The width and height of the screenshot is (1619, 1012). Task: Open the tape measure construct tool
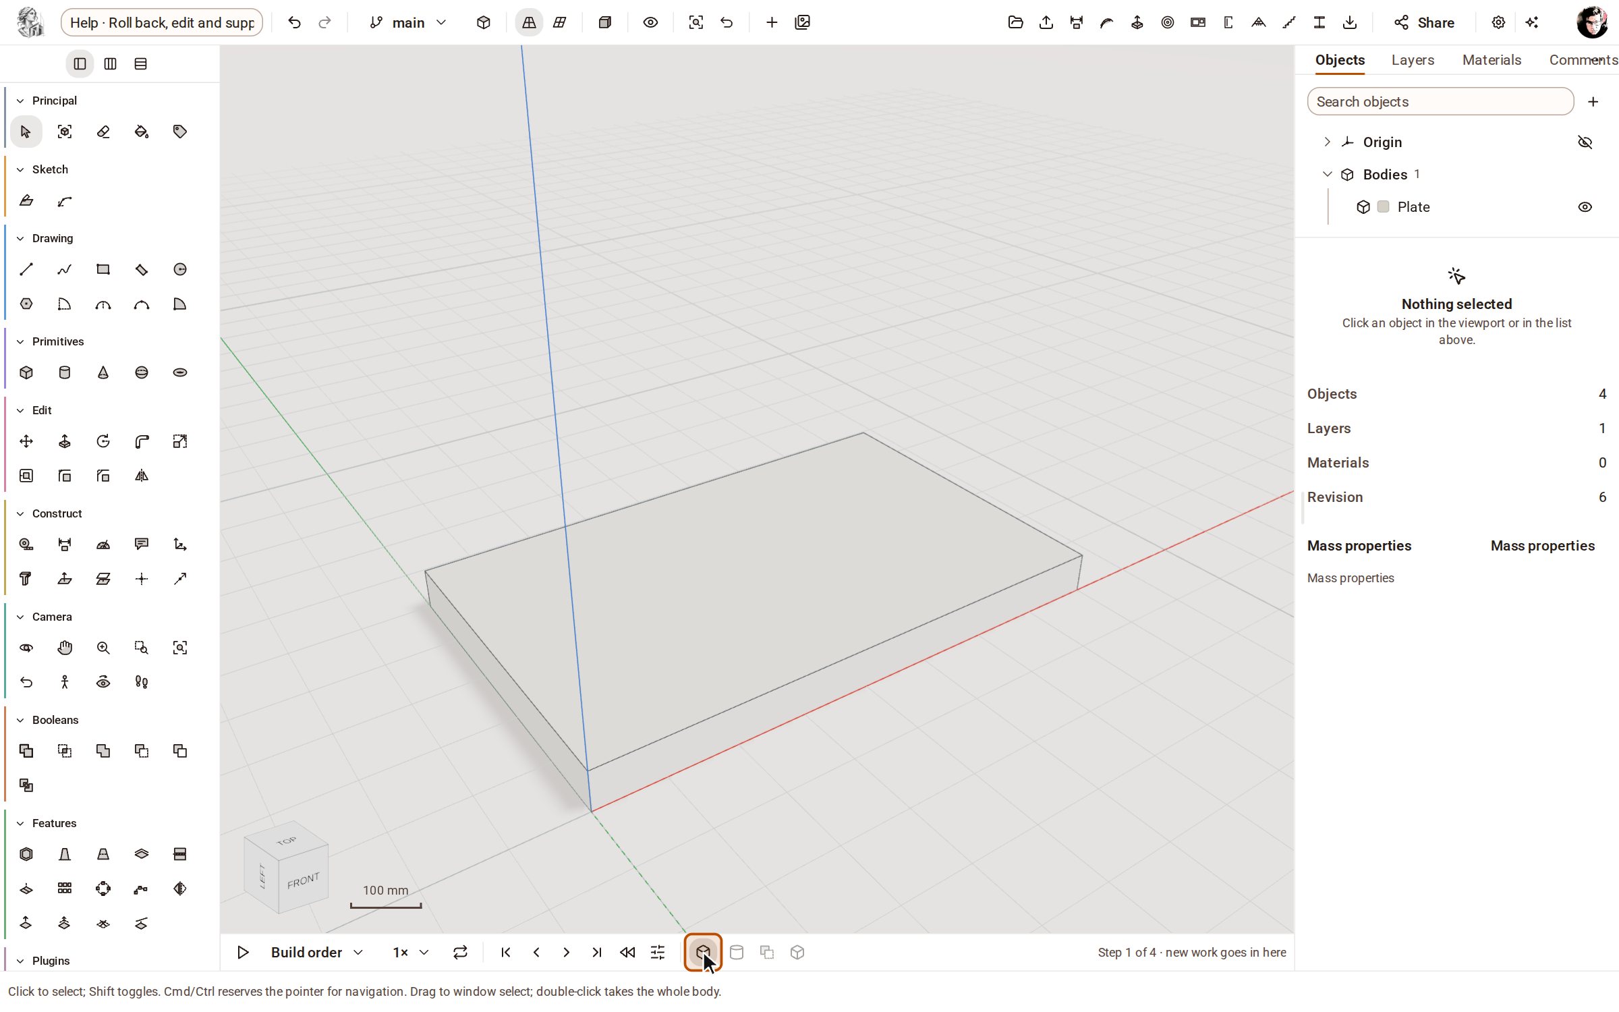tap(26, 544)
